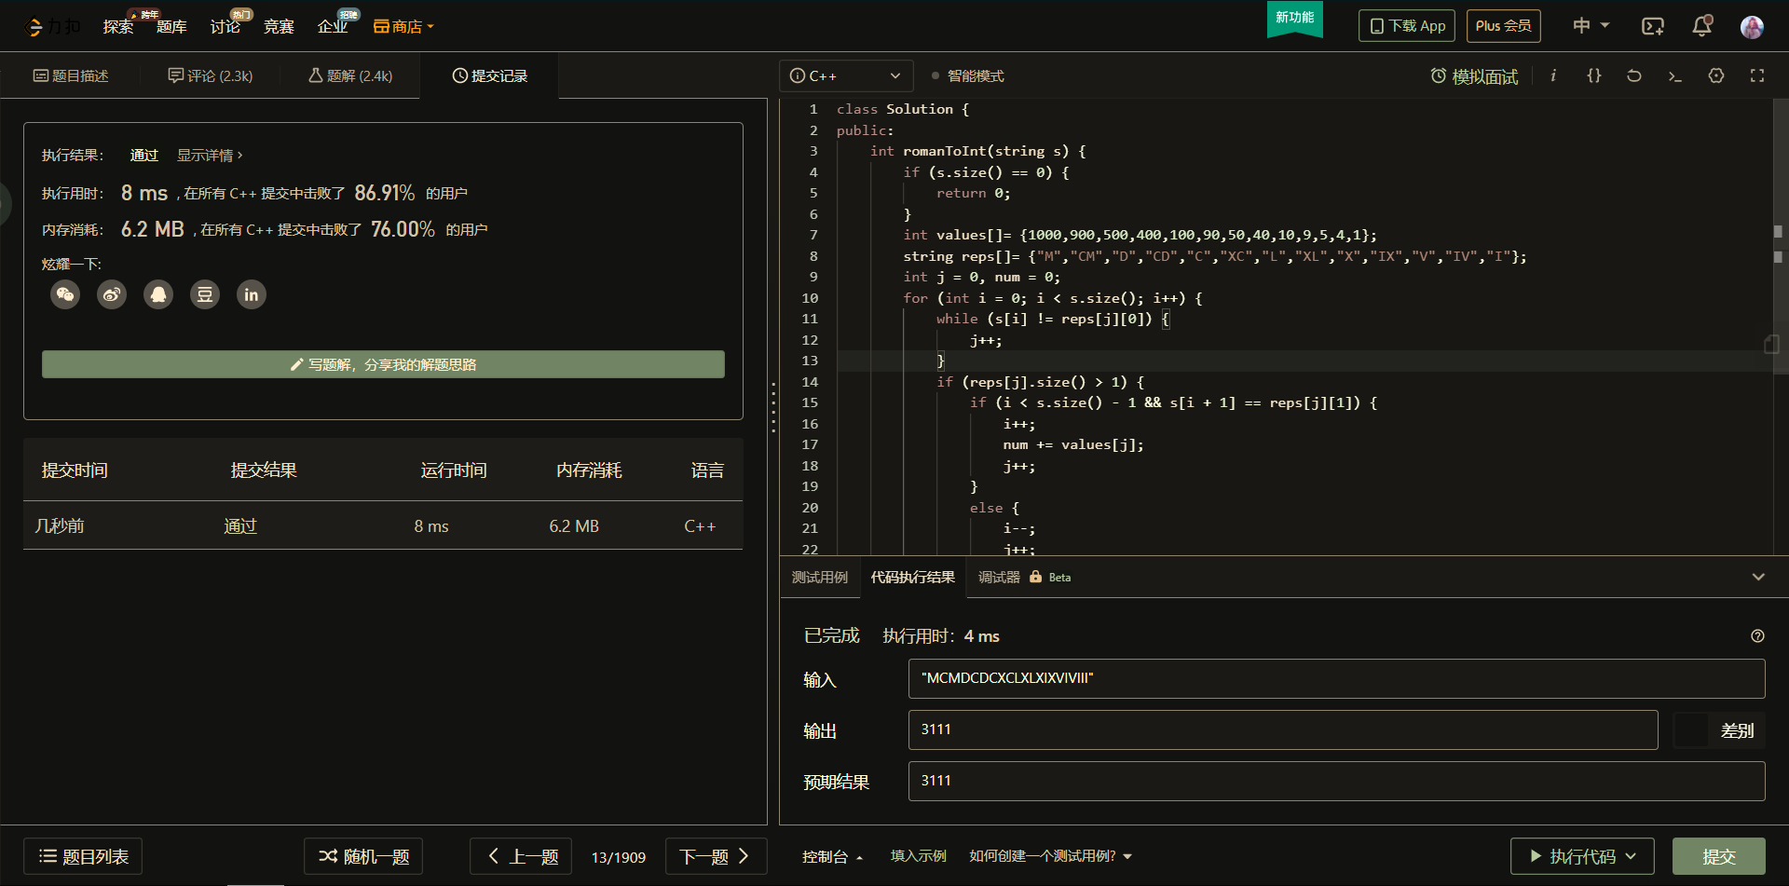Open the C++ language dropdown

click(x=845, y=76)
